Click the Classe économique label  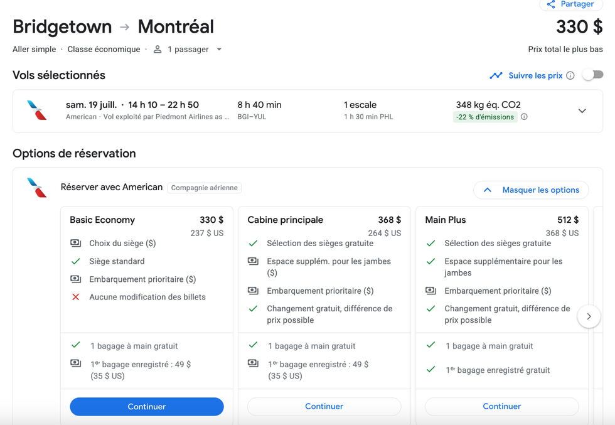click(104, 50)
